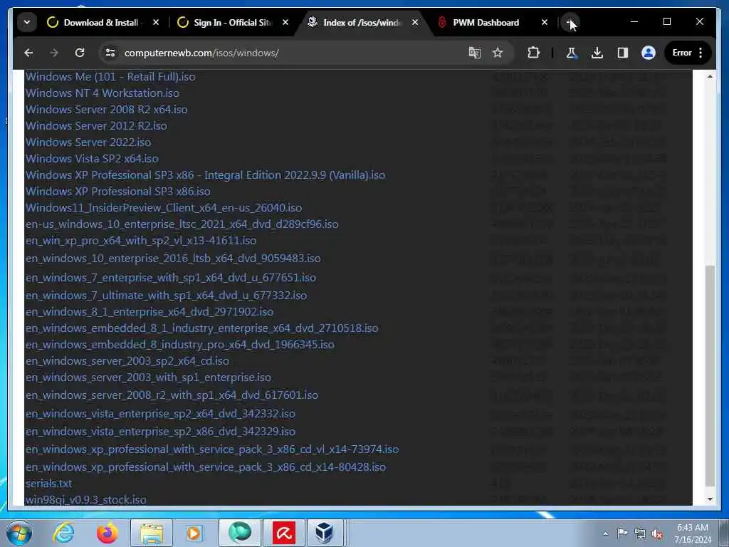The width and height of the screenshot is (729, 547).
Task: Click Windows XP Professional SP3 x86.iso
Action: (x=118, y=191)
